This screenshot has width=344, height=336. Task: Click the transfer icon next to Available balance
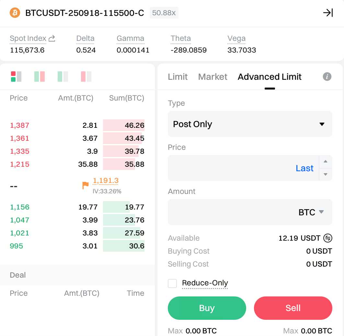point(328,238)
